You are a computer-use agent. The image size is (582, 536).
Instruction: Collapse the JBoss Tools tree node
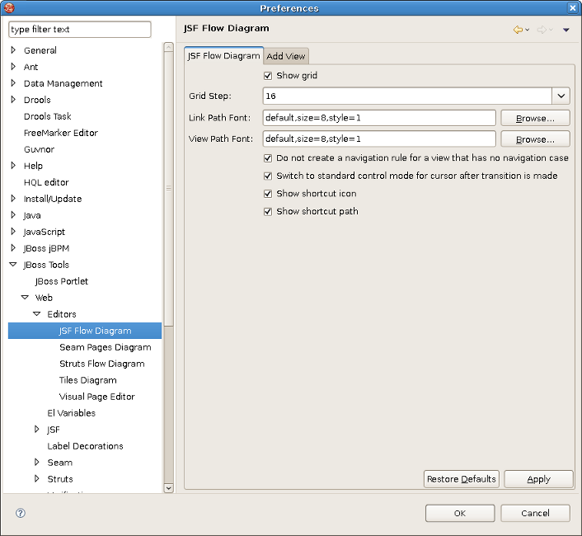13,265
